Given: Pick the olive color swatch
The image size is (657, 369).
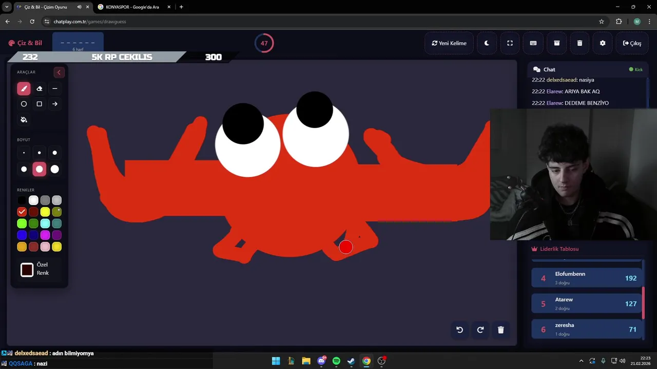Looking at the screenshot, I should (57, 212).
